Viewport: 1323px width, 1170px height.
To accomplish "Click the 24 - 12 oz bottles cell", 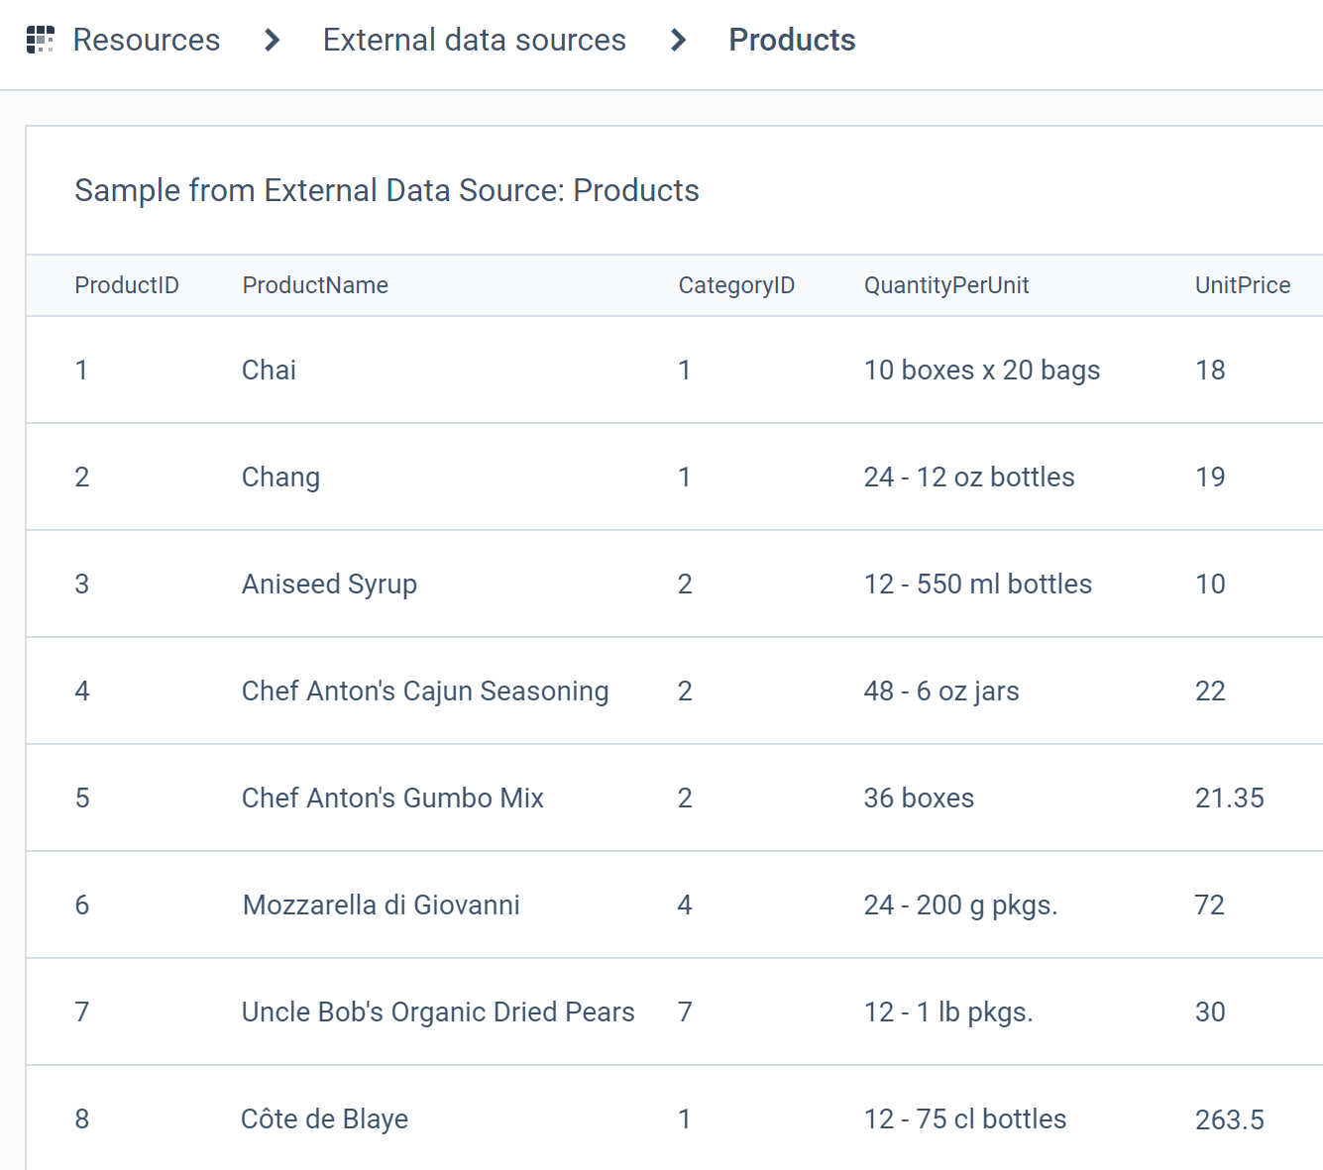I will pos(968,477).
